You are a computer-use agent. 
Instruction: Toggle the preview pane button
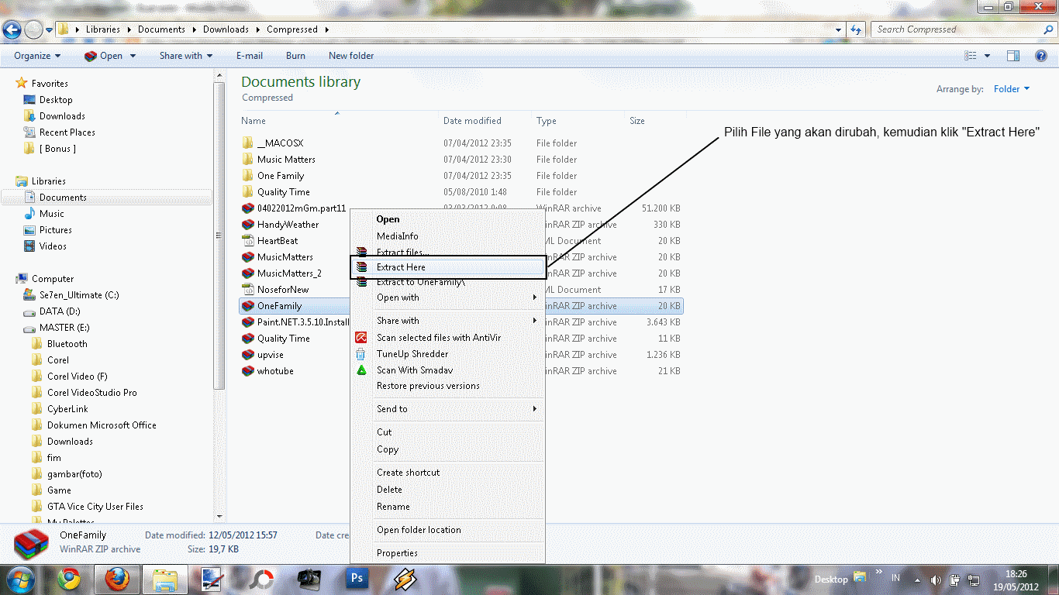[x=1013, y=56]
